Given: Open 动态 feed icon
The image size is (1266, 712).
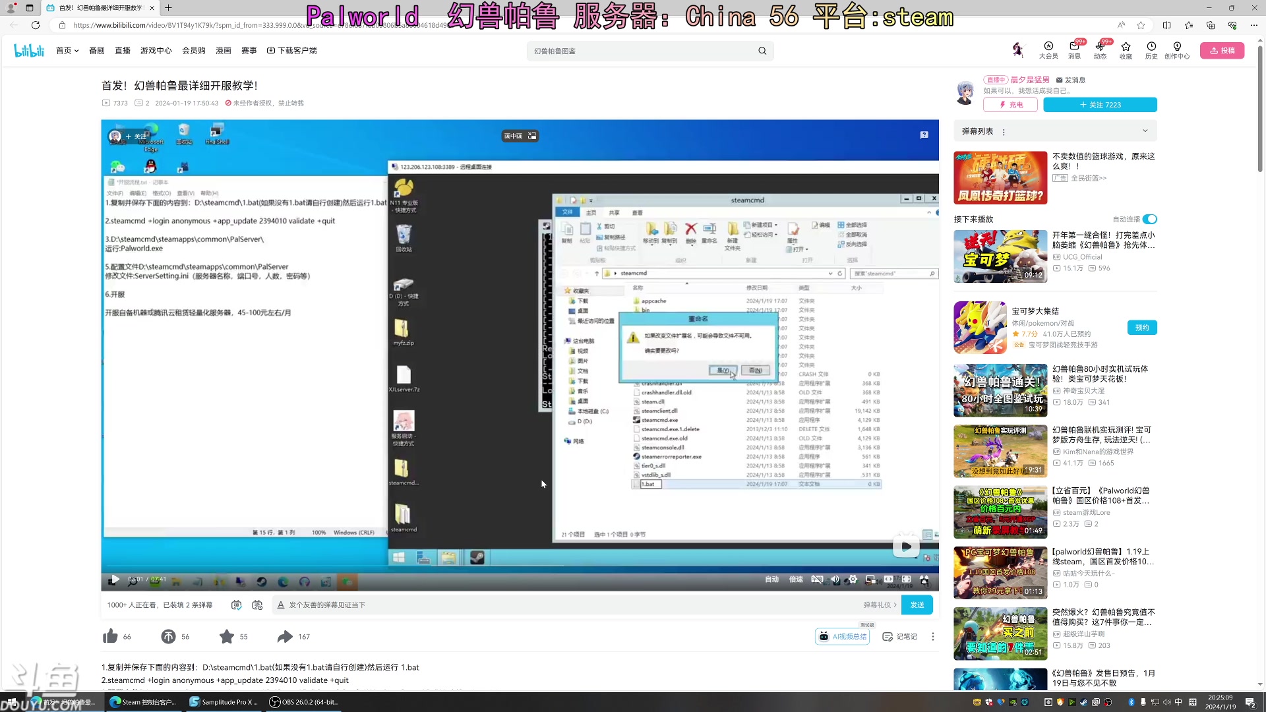Looking at the screenshot, I should click(1100, 50).
